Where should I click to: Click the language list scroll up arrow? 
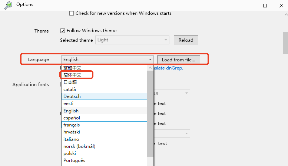click(x=150, y=68)
